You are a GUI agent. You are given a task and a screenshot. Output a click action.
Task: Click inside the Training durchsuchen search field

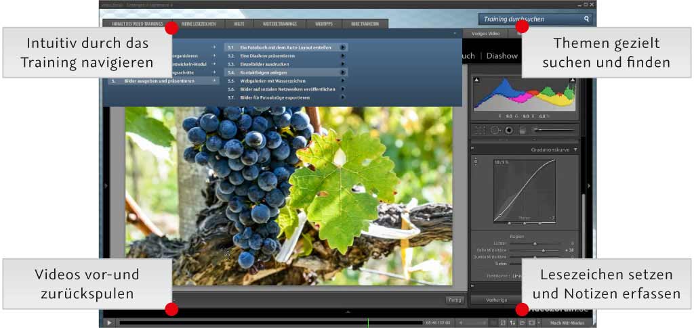tap(529, 20)
